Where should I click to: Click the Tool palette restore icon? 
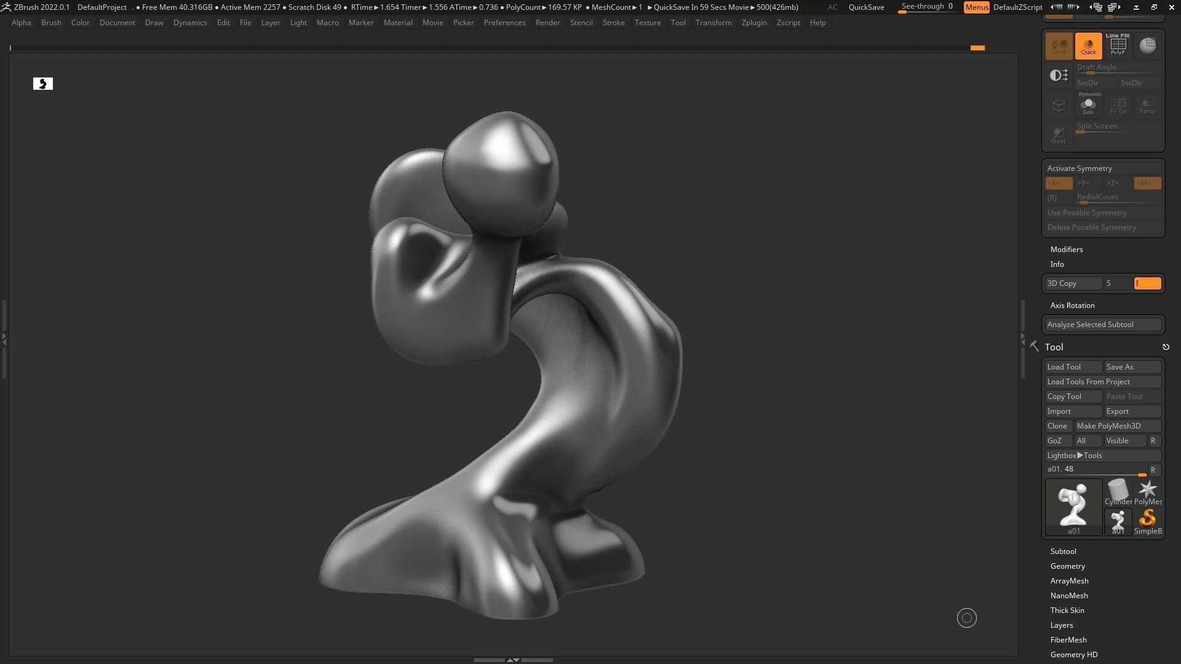[1166, 347]
